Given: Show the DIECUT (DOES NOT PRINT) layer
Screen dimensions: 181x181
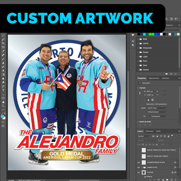Looking at the screenshot, I should (x=139, y=156).
